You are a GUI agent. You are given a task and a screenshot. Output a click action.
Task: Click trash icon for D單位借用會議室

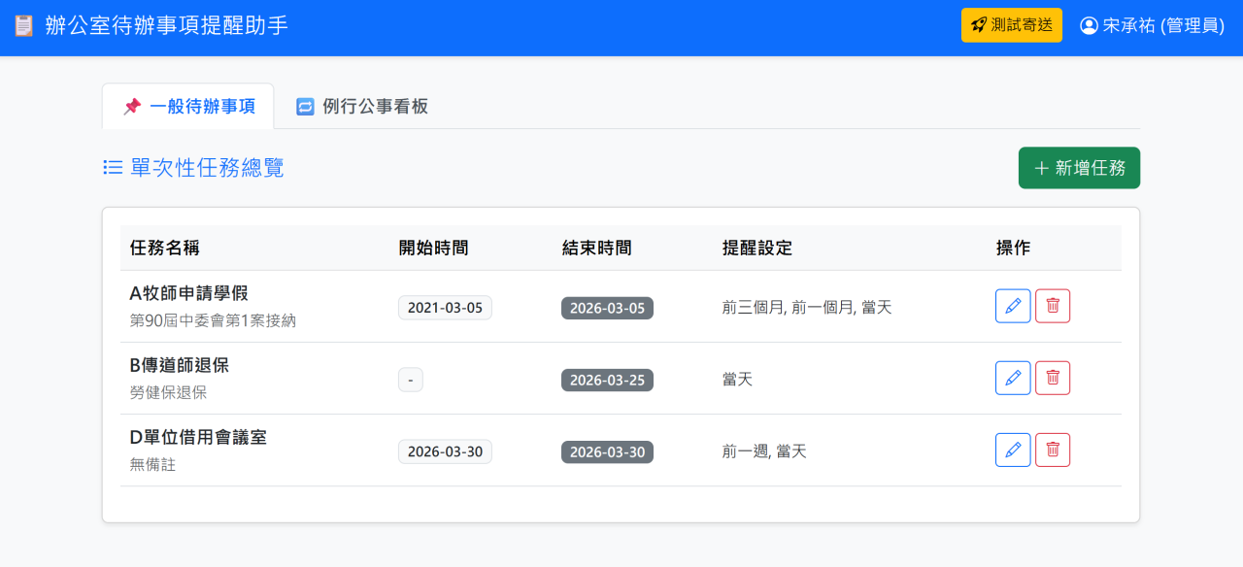(x=1053, y=450)
